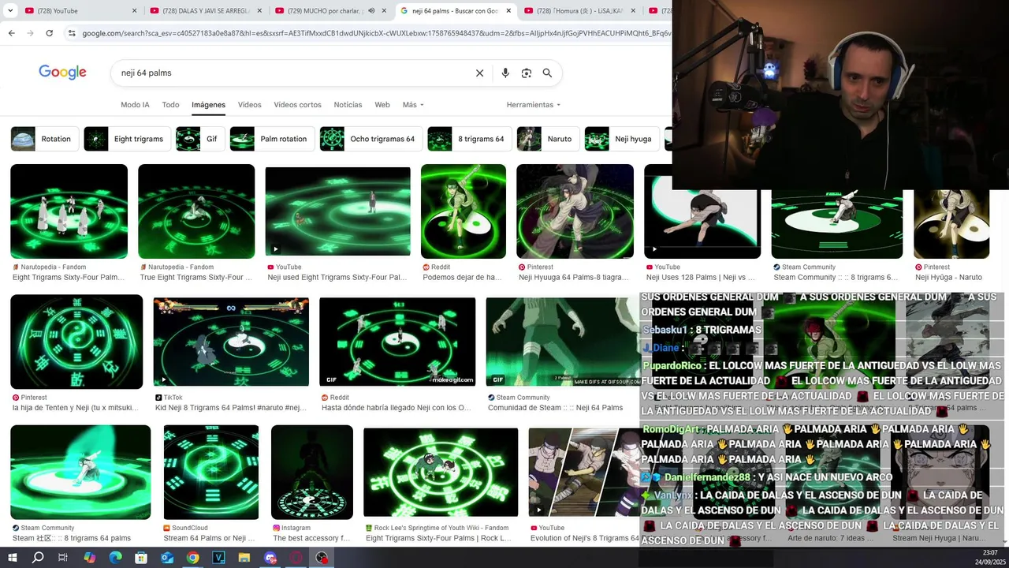The height and width of the screenshot is (568, 1009).
Task: Open the tab search dropdown arrow
Action: click(x=9, y=11)
